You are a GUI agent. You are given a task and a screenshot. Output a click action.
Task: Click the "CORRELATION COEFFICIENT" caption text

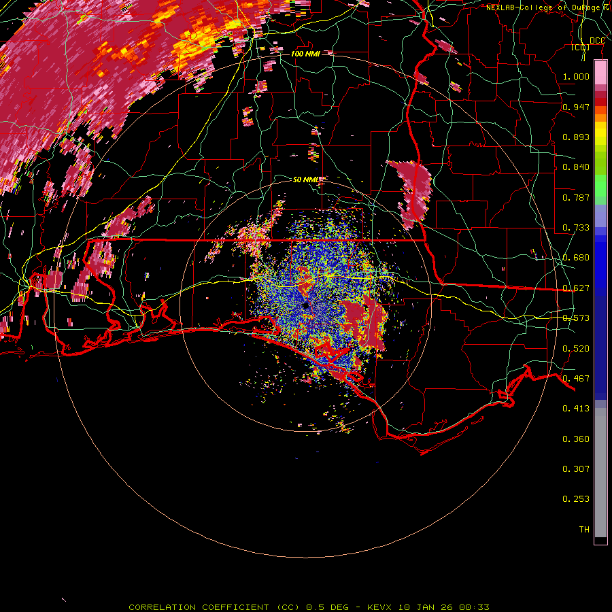click(x=199, y=607)
